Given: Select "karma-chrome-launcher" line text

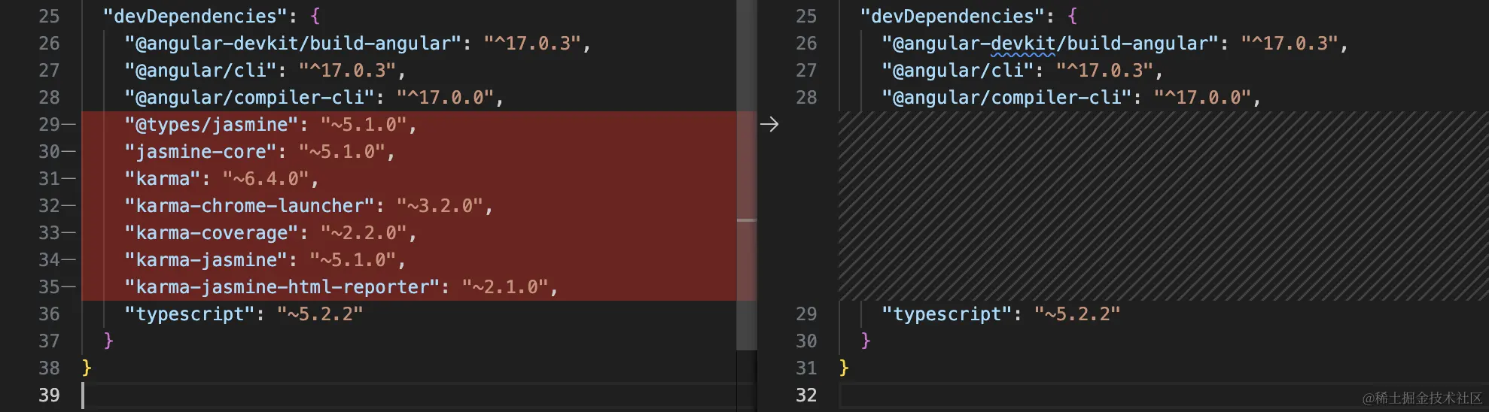Looking at the screenshot, I should [x=309, y=205].
